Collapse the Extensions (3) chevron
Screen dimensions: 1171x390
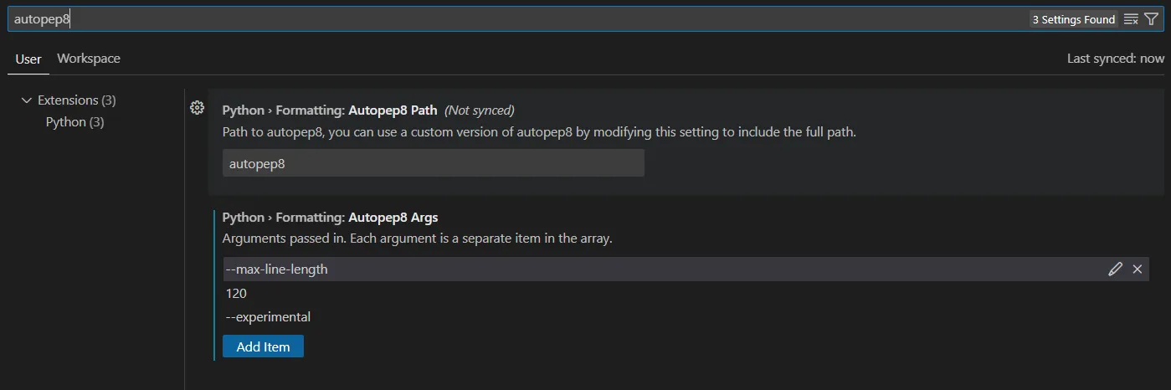[26, 100]
